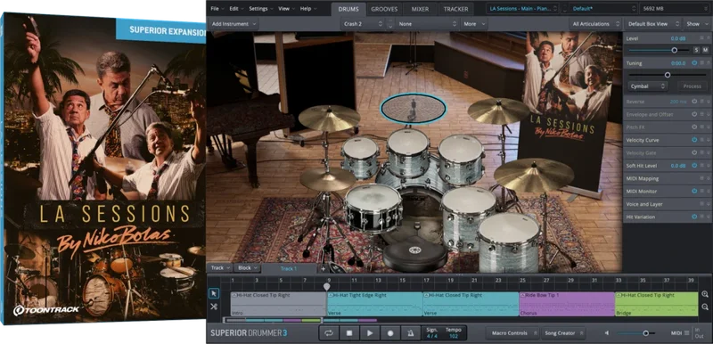
Task: Toggle Soft Hit Level power button
Action: (x=694, y=166)
